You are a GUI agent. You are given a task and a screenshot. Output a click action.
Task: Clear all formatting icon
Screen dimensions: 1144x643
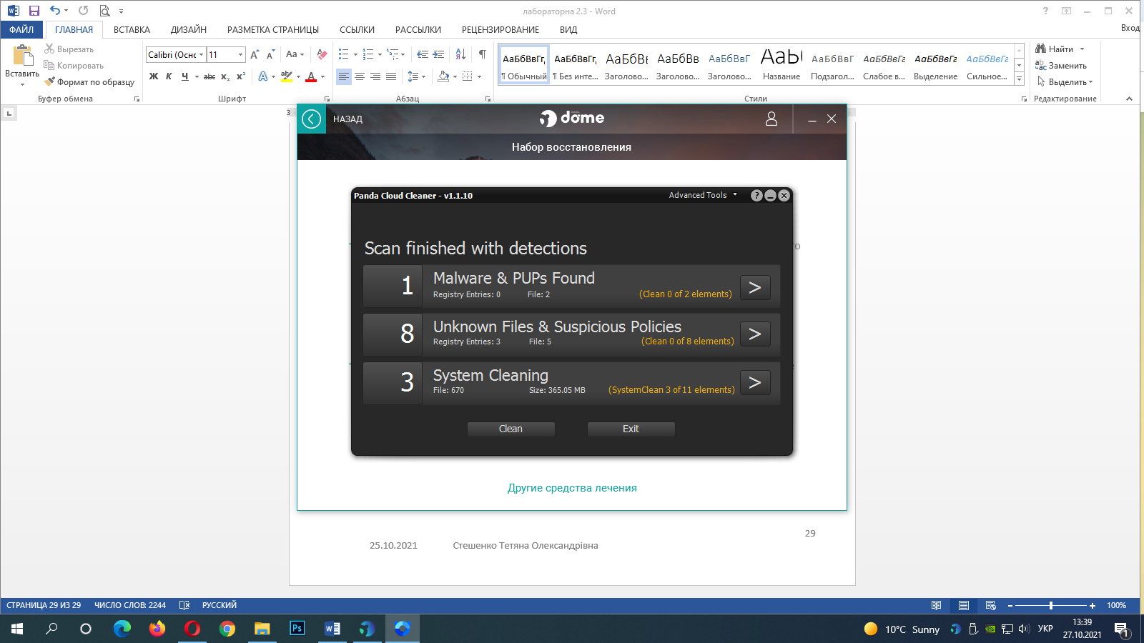(322, 54)
